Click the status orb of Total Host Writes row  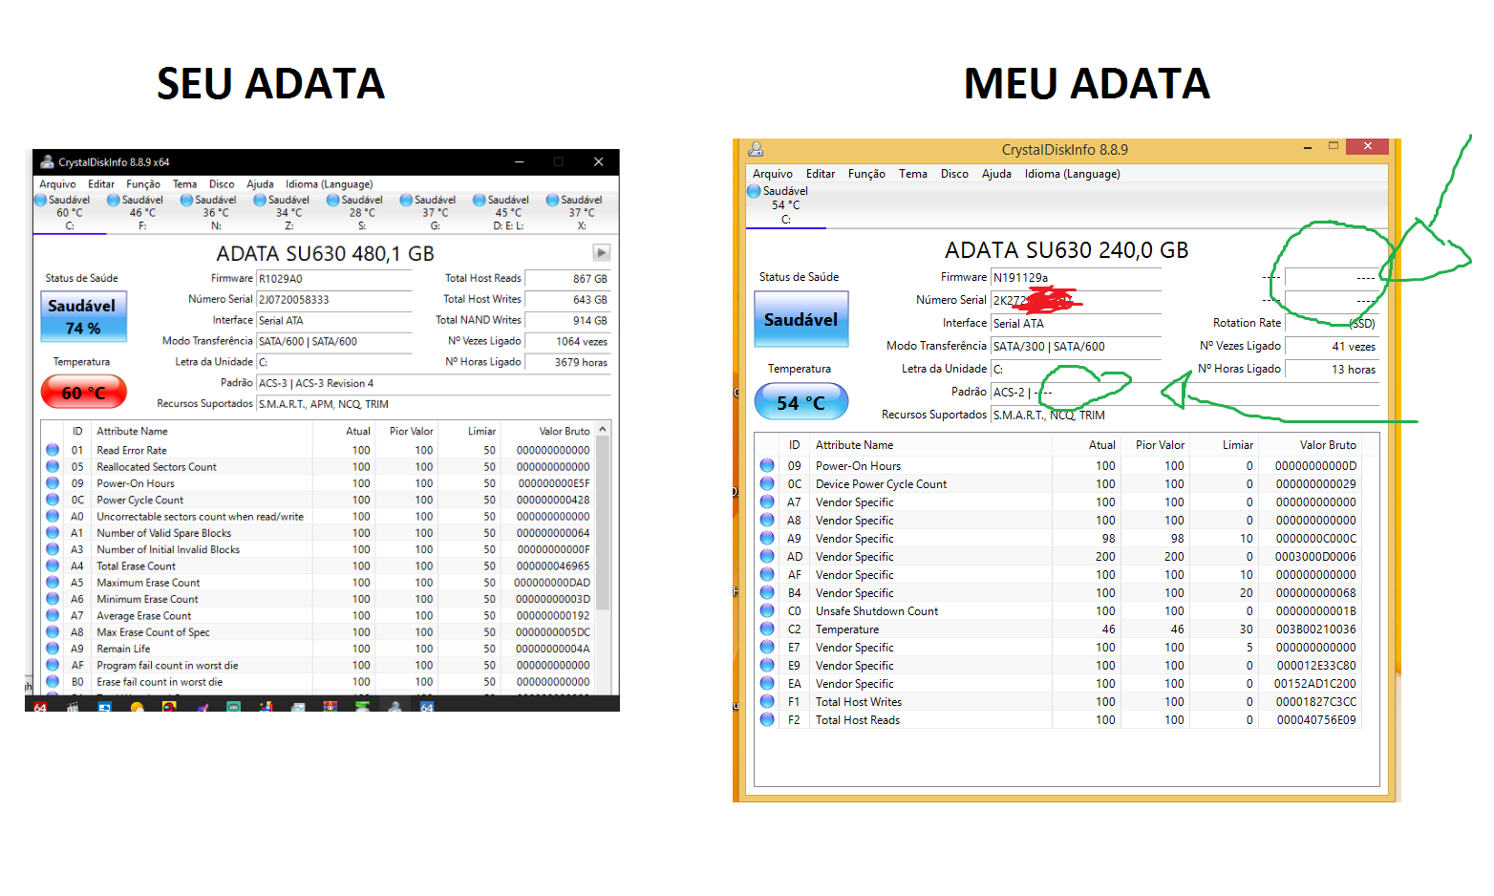(x=767, y=701)
